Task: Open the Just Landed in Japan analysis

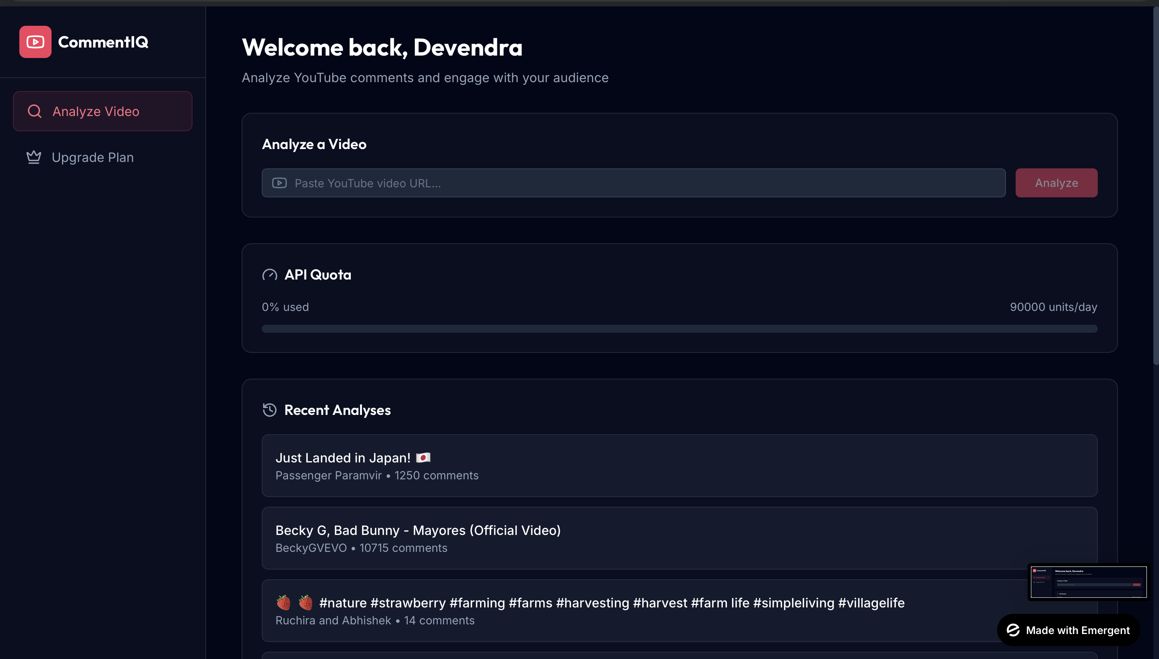Action: [x=679, y=466]
